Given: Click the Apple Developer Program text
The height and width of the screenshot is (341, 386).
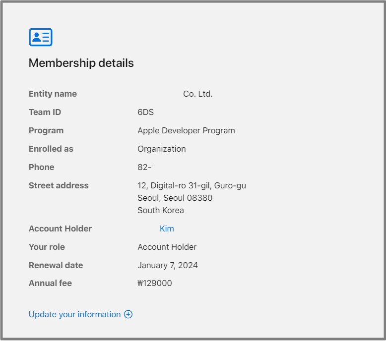Looking at the screenshot, I should pyautogui.click(x=186, y=130).
